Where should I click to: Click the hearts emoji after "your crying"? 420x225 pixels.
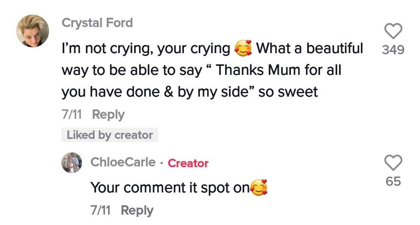(x=243, y=49)
